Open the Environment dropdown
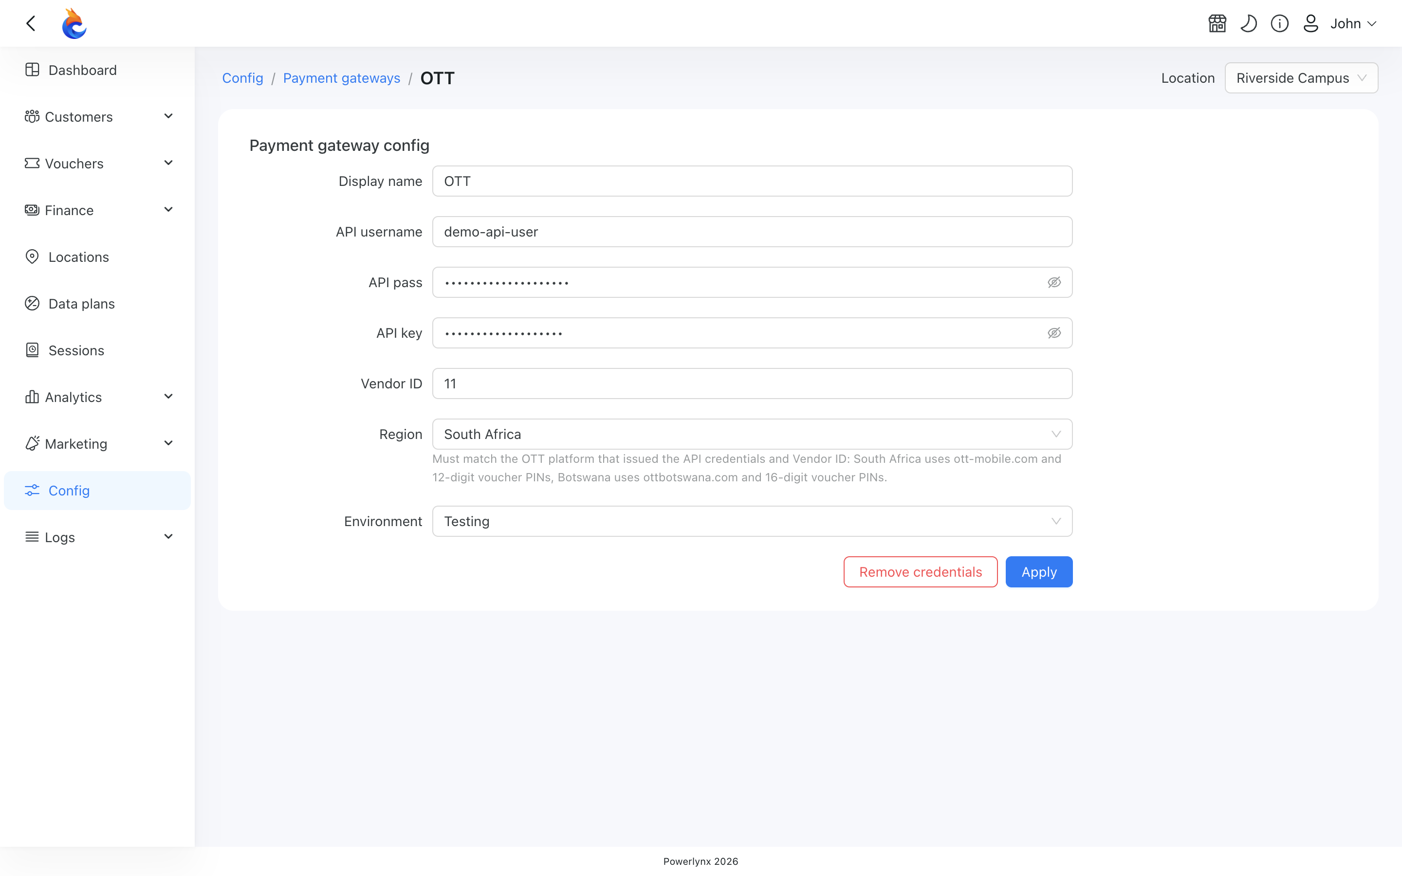This screenshot has width=1402, height=876. coord(752,521)
